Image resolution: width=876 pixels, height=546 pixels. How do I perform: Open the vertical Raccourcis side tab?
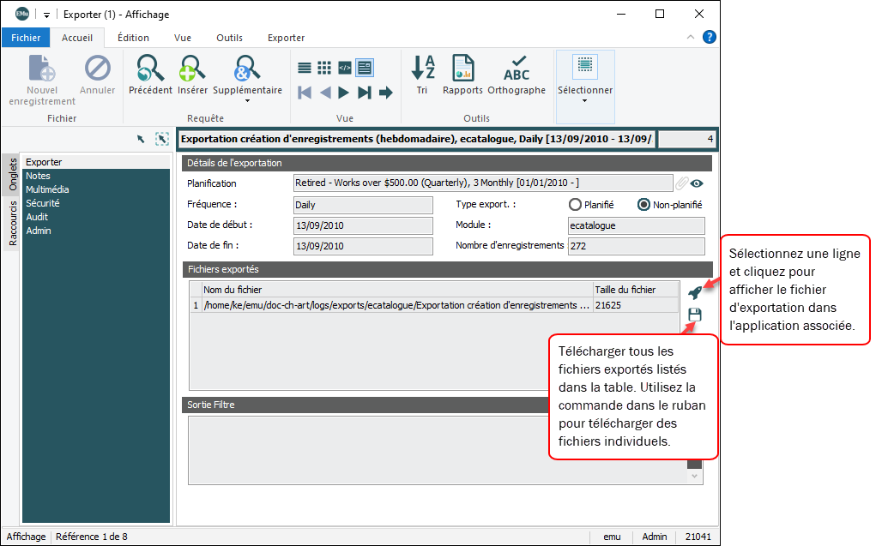pyautogui.click(x=12, y=224)
